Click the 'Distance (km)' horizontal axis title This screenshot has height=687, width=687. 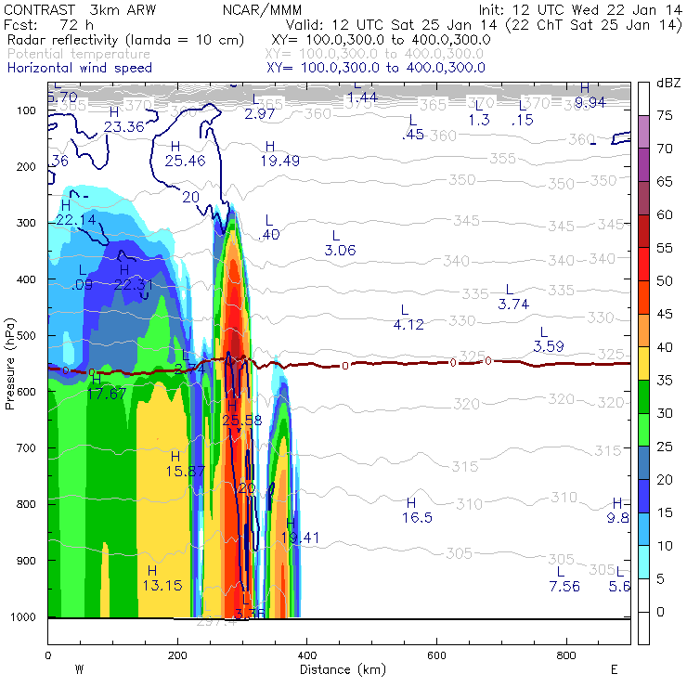(343, 669)
